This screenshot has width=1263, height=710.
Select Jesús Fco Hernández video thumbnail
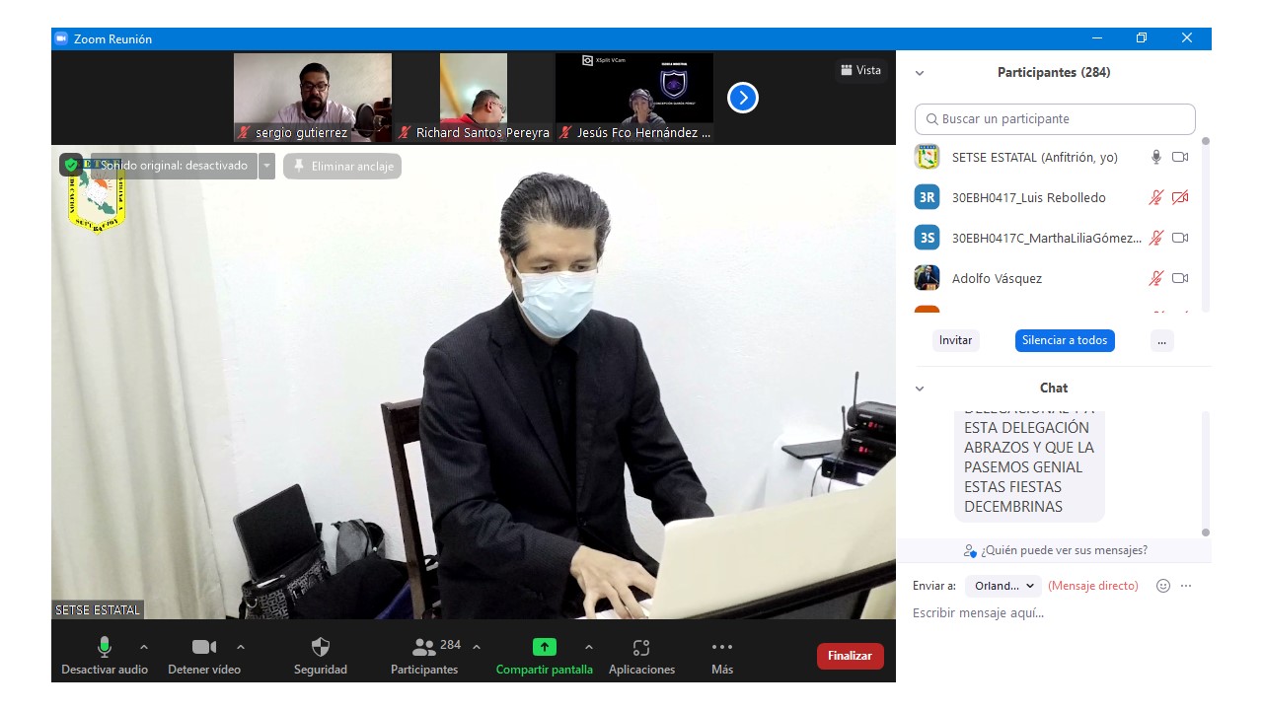[634, 98]
